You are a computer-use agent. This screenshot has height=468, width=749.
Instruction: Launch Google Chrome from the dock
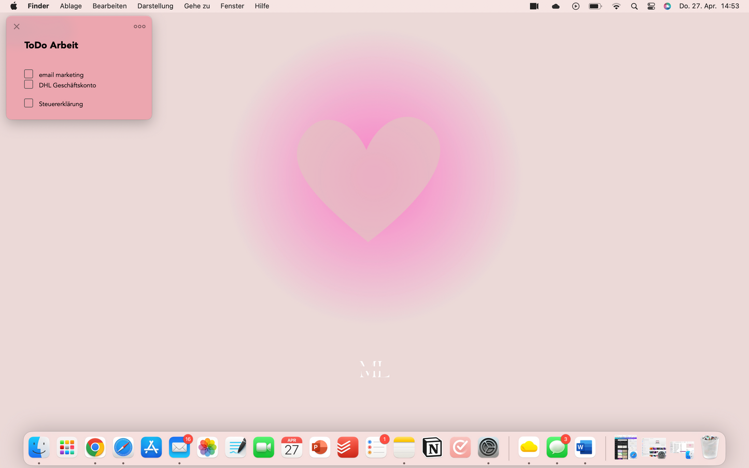click(x=95, y=447)
